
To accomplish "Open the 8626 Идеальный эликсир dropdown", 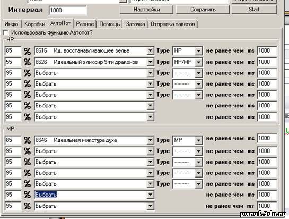I will pos(150,62).
